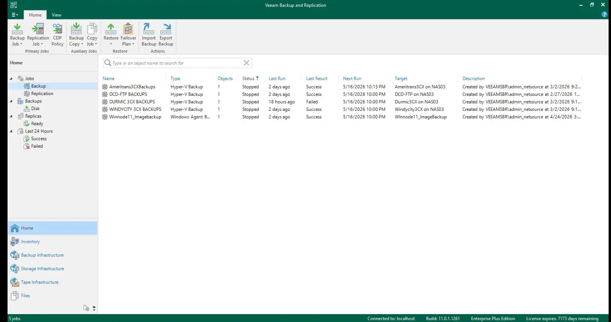The height and width of the screenshot is (322, 611).
Task: Select Success under Last 24 Hours
Action: click(x=39, y=139)
